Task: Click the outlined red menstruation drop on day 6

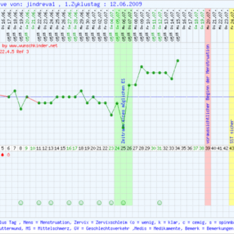Action: tap(9, 155)
